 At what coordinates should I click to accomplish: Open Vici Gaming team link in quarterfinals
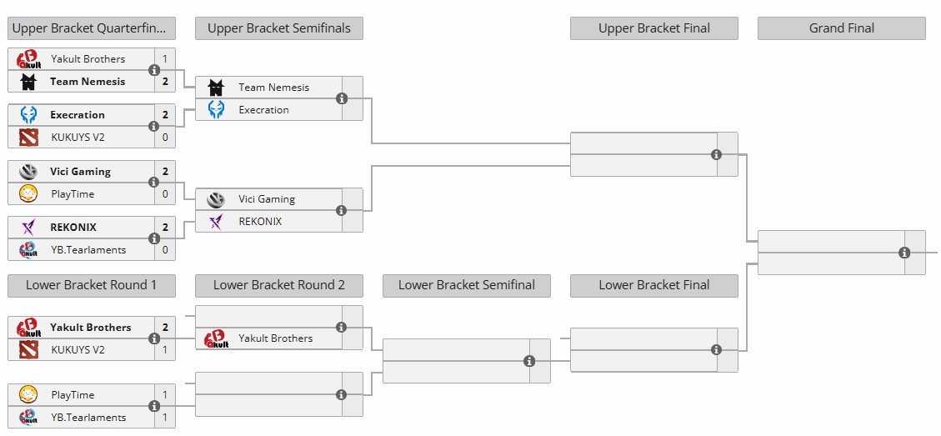[80, 172]
